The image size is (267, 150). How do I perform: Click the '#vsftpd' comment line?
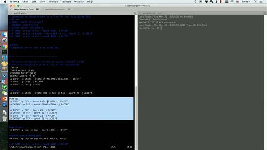pos(14,99)
